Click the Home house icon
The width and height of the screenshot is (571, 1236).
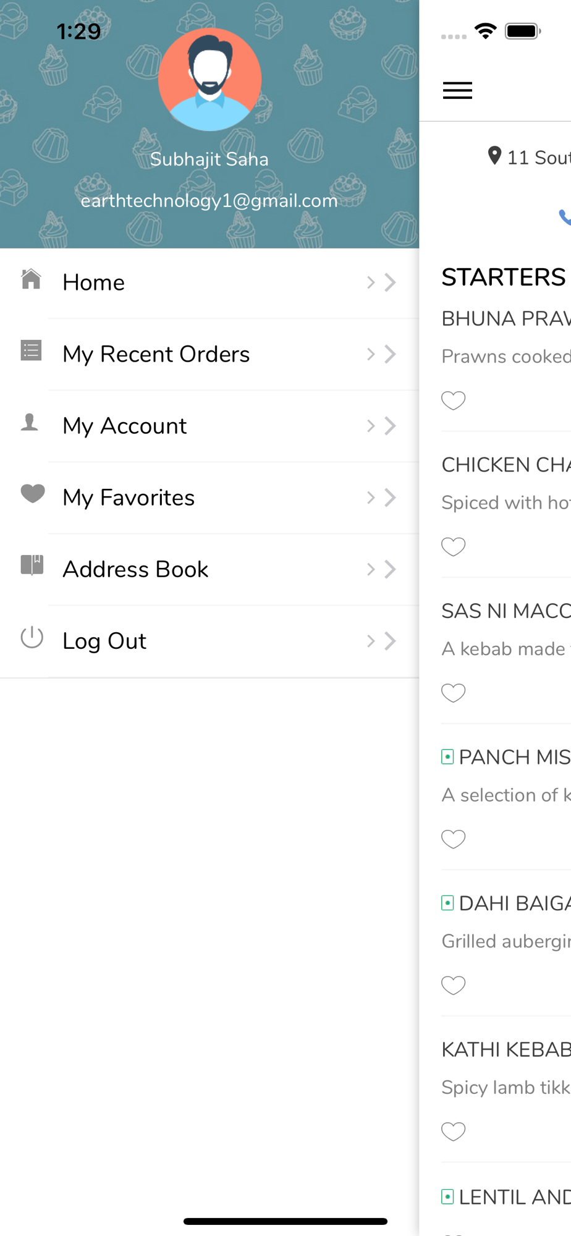pyautogui.click(x=31, y=279)
